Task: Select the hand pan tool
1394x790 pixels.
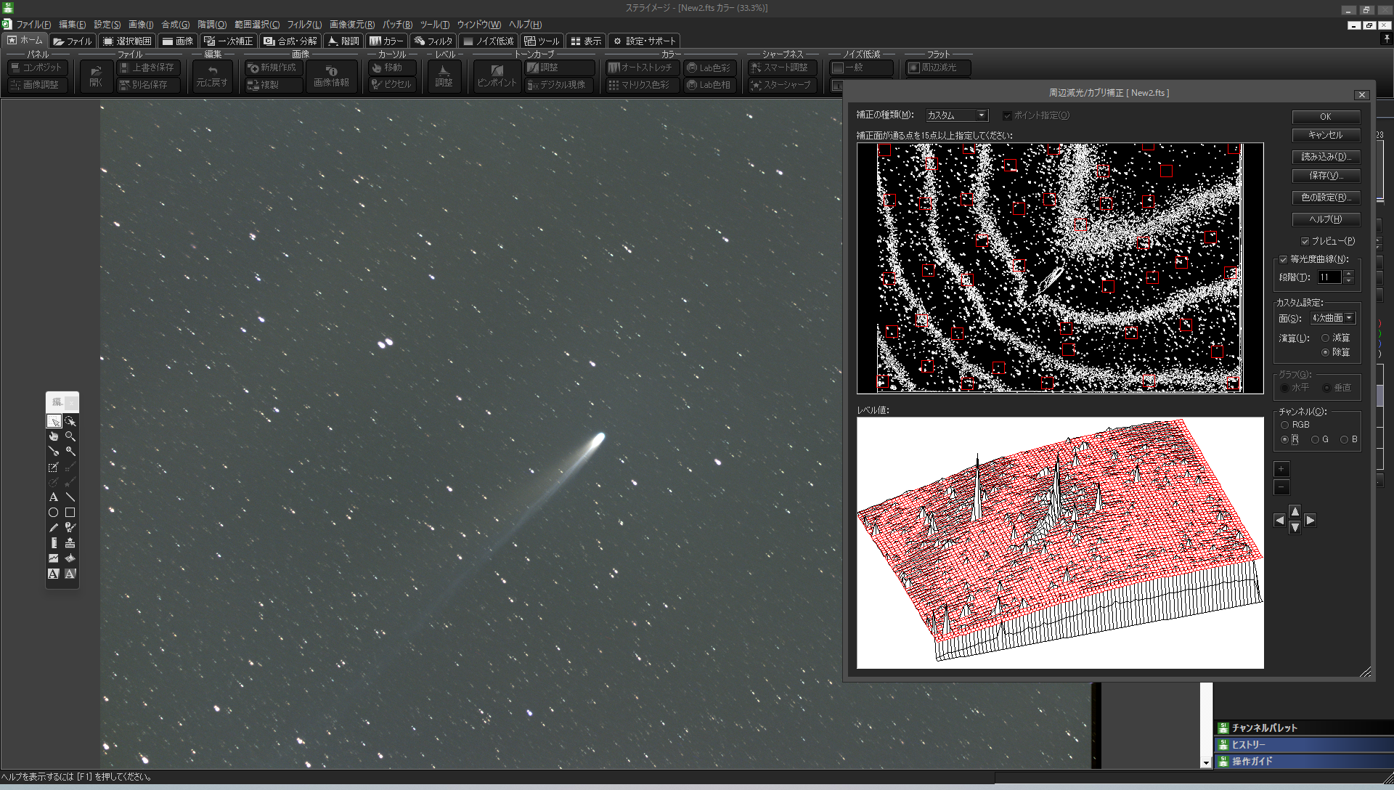Action: 54,436
